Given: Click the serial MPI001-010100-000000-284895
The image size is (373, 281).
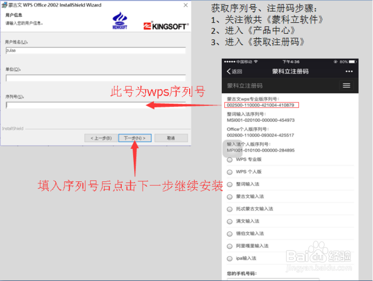Looking at the screenshot, I should 261,150.
